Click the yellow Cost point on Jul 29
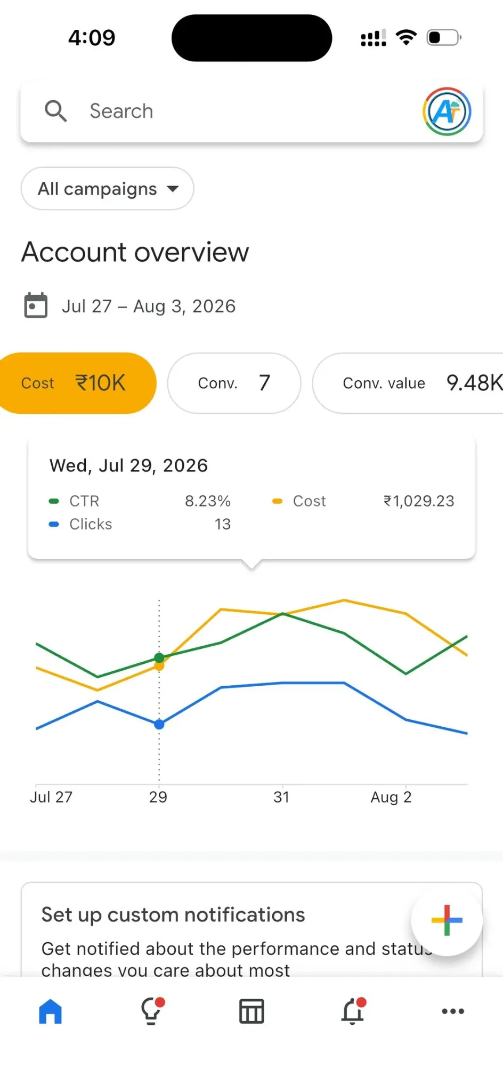Image resolution: width=503 pixels, height=1092 pixels. click(x=159, y=666)
